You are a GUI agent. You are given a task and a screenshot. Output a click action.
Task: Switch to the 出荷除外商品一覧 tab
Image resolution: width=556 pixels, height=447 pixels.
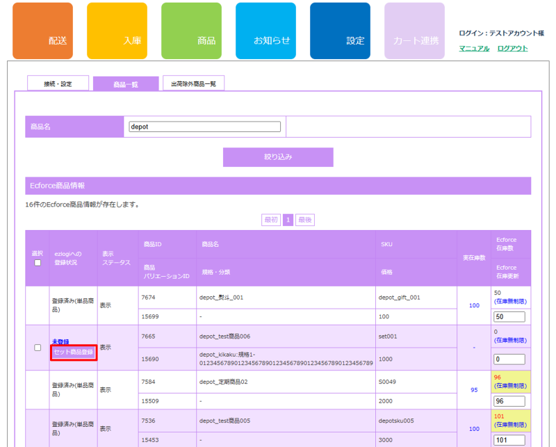[193, 83]
